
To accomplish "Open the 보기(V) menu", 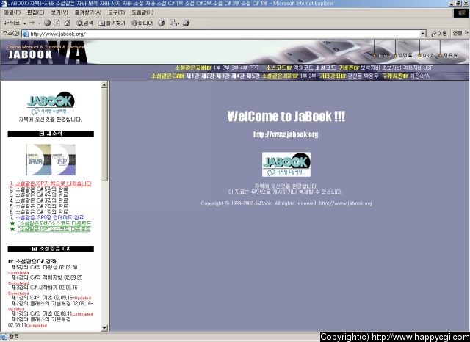I will click(59, 12).
